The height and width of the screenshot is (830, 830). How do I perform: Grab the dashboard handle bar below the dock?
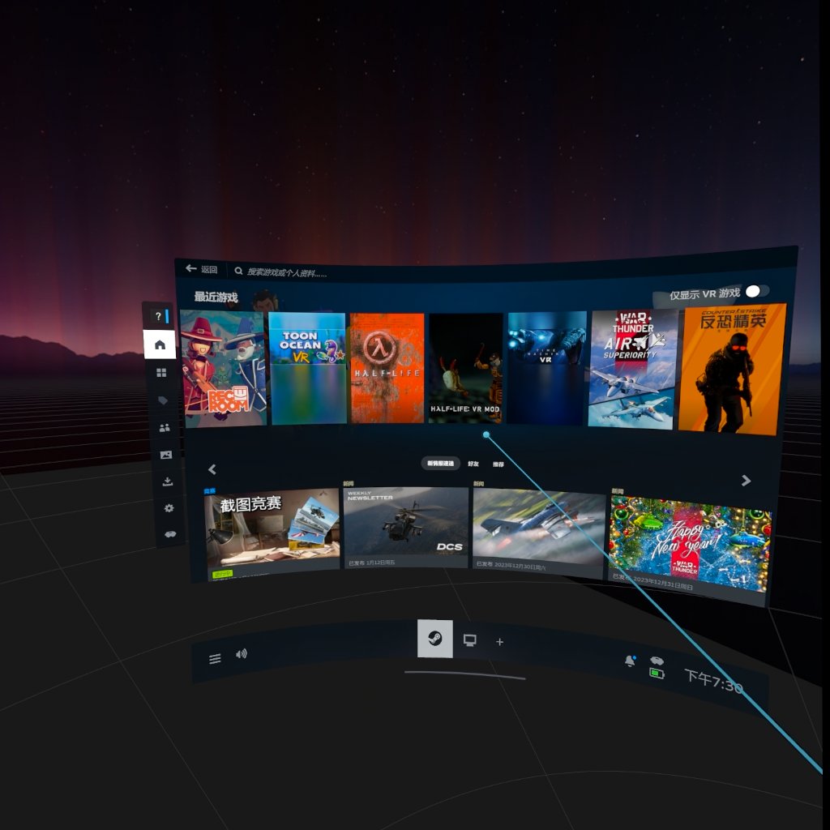pos(464,675)
